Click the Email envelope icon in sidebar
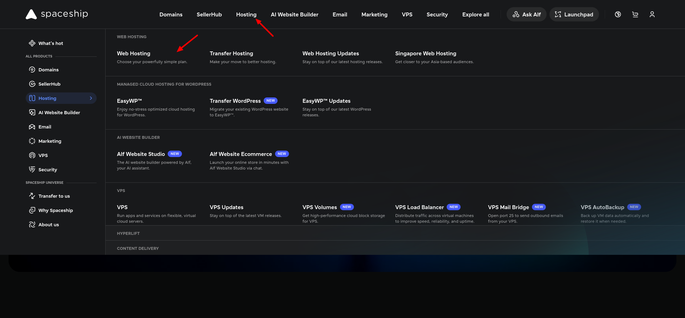 pos(32,127)
